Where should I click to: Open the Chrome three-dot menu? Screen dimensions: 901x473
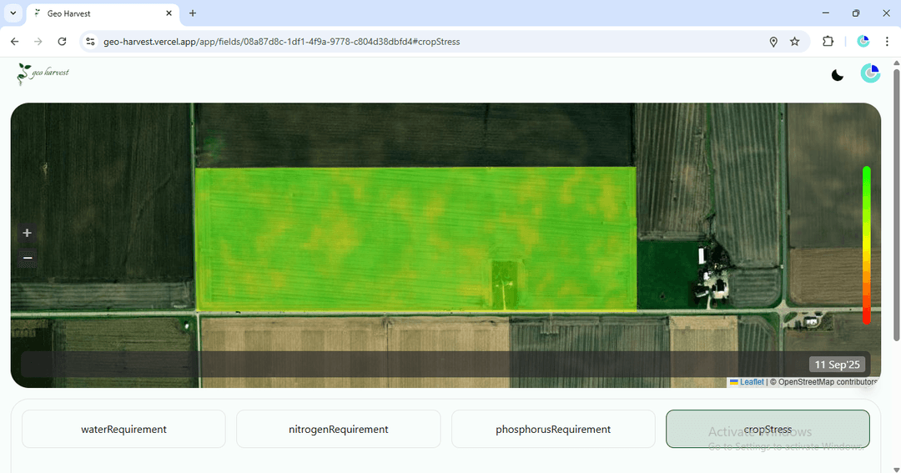click(x=887, y=42)
